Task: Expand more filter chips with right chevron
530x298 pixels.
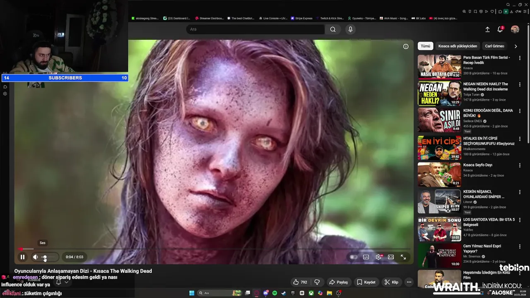Action: point(516,46)
